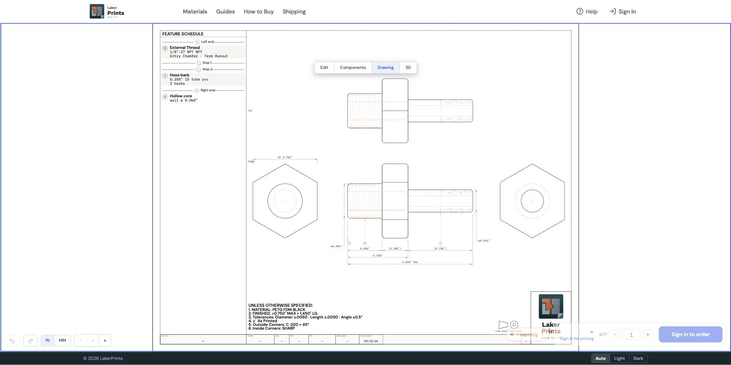
Task: Click the AF 0.750" dimension label
Action: tap(285, 157)
